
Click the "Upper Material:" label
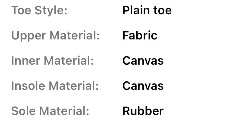pyautogui.click(x=55, y=36)
